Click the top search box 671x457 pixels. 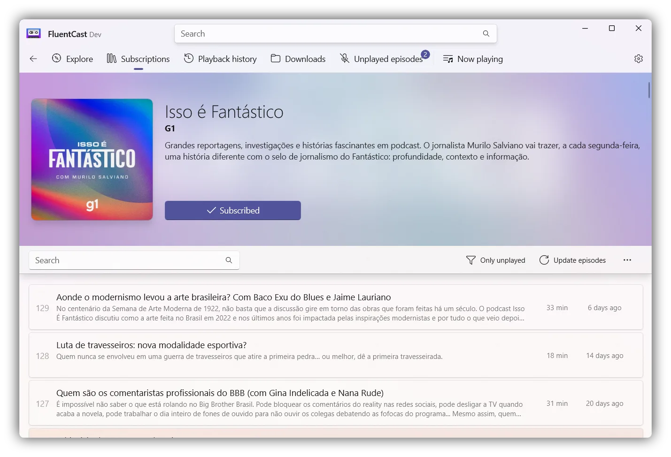pos(335,34)
